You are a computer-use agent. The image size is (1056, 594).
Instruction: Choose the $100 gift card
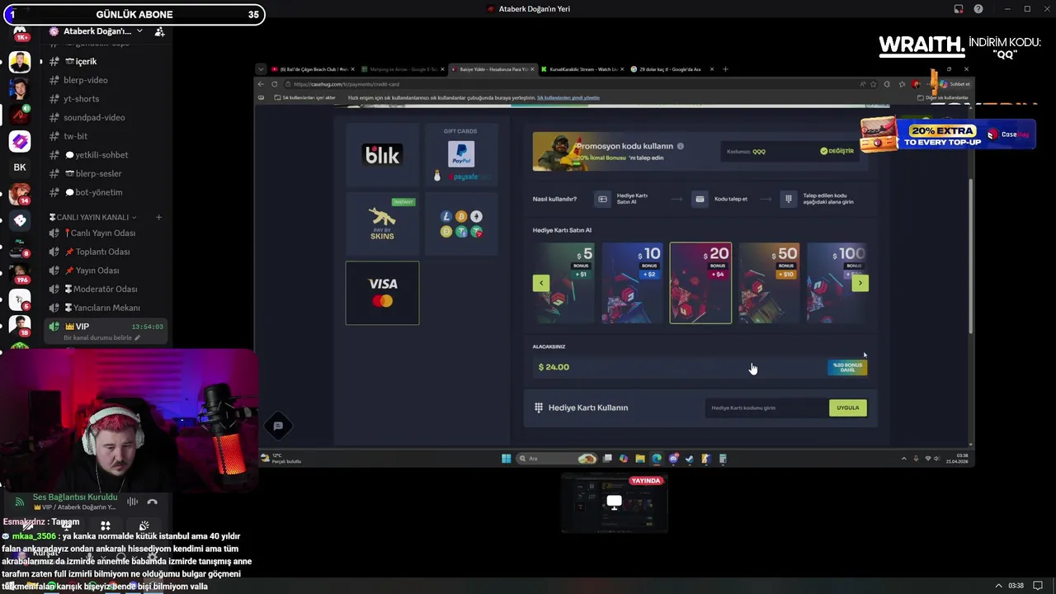(x=837, y=283)
